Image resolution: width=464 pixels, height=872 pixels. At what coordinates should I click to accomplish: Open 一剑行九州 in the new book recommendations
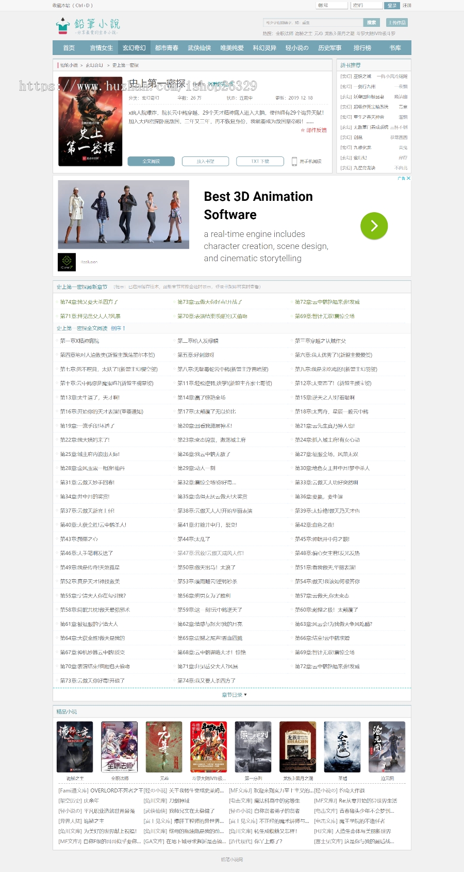364,87
